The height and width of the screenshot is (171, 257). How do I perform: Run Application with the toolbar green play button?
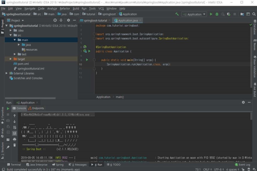pyautogui.click(x=211, y=14)
